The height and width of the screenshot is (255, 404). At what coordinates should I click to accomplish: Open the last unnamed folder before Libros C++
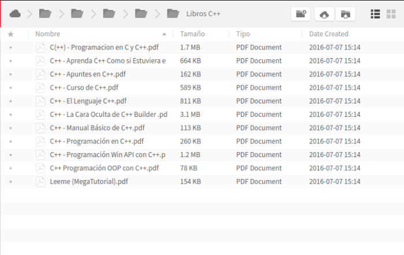click(141, 13)
